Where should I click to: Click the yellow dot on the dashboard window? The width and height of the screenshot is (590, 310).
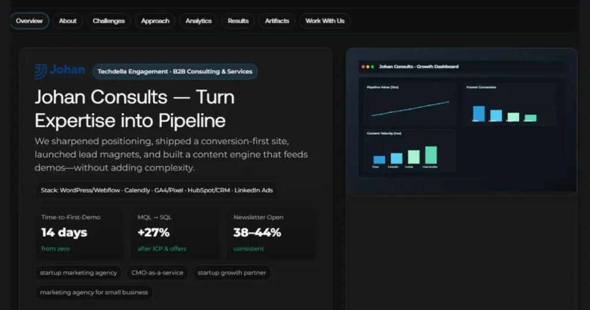point(368,67)
